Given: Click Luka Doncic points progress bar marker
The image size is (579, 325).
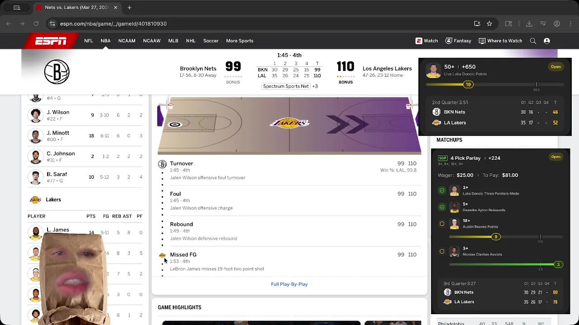Looking at the screenshot, I should pyautogui.click(x=468, y=84).
